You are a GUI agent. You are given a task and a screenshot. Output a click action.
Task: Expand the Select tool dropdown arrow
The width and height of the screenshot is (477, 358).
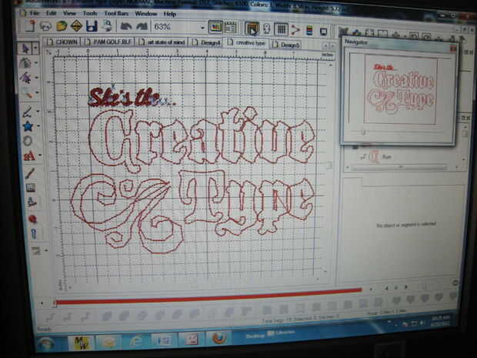pyautogui.click(x=36, y=49)
